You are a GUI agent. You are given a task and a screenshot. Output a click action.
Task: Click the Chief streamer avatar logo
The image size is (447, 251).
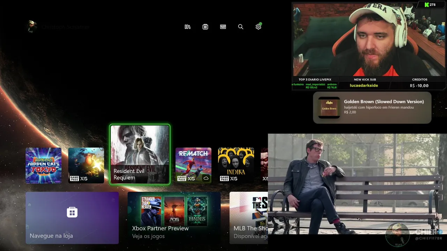pyautogui.click(x=398, y=235)
